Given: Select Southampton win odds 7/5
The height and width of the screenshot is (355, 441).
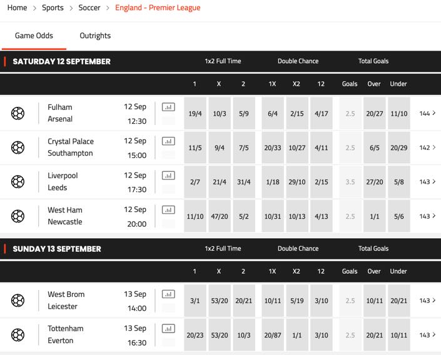Looking at the screenshot, I should (x=244, y=147).
